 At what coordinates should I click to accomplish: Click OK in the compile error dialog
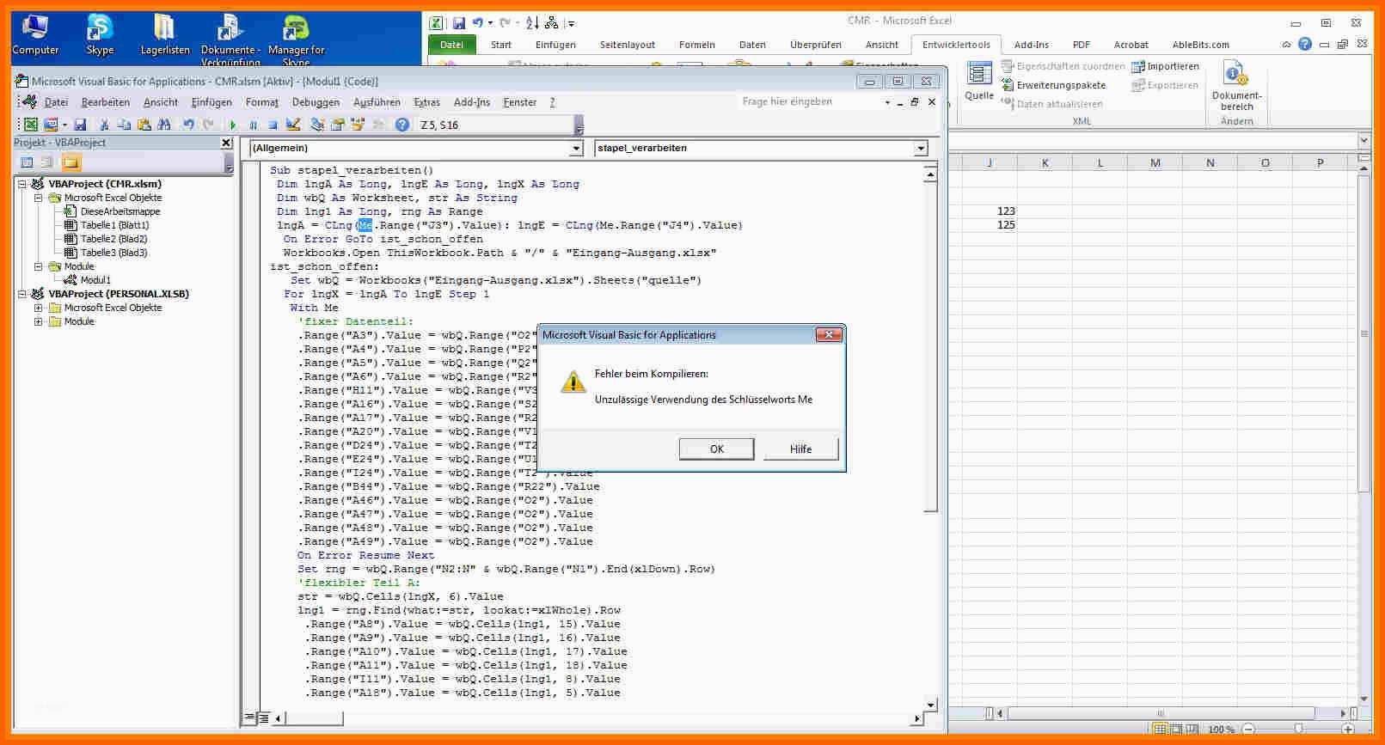click(x=716, y=449)
